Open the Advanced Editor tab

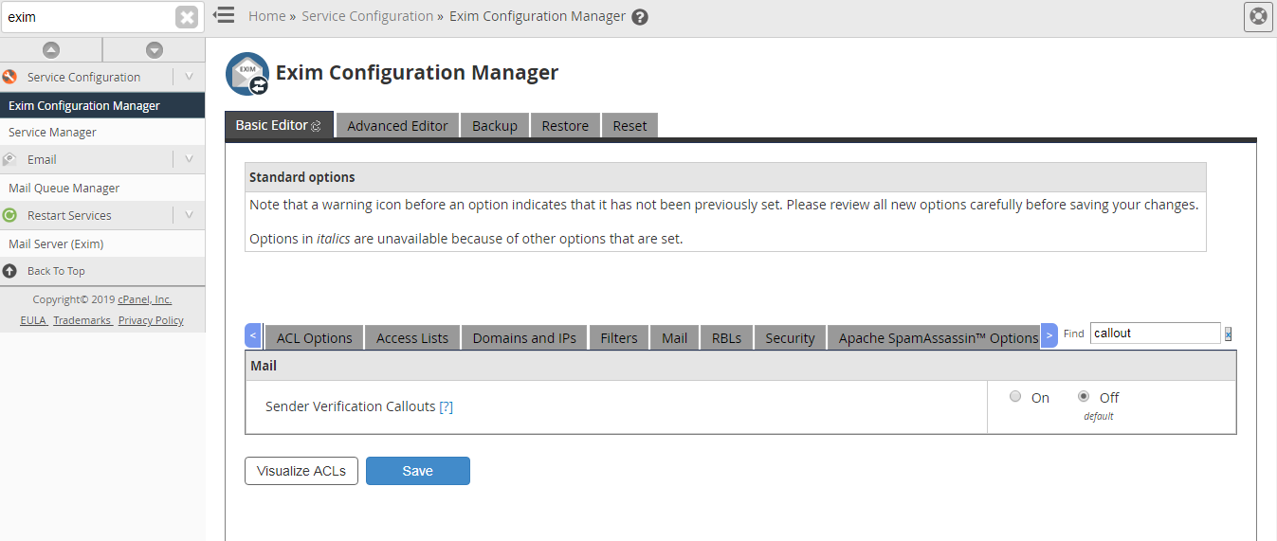(x=397, y=126)
